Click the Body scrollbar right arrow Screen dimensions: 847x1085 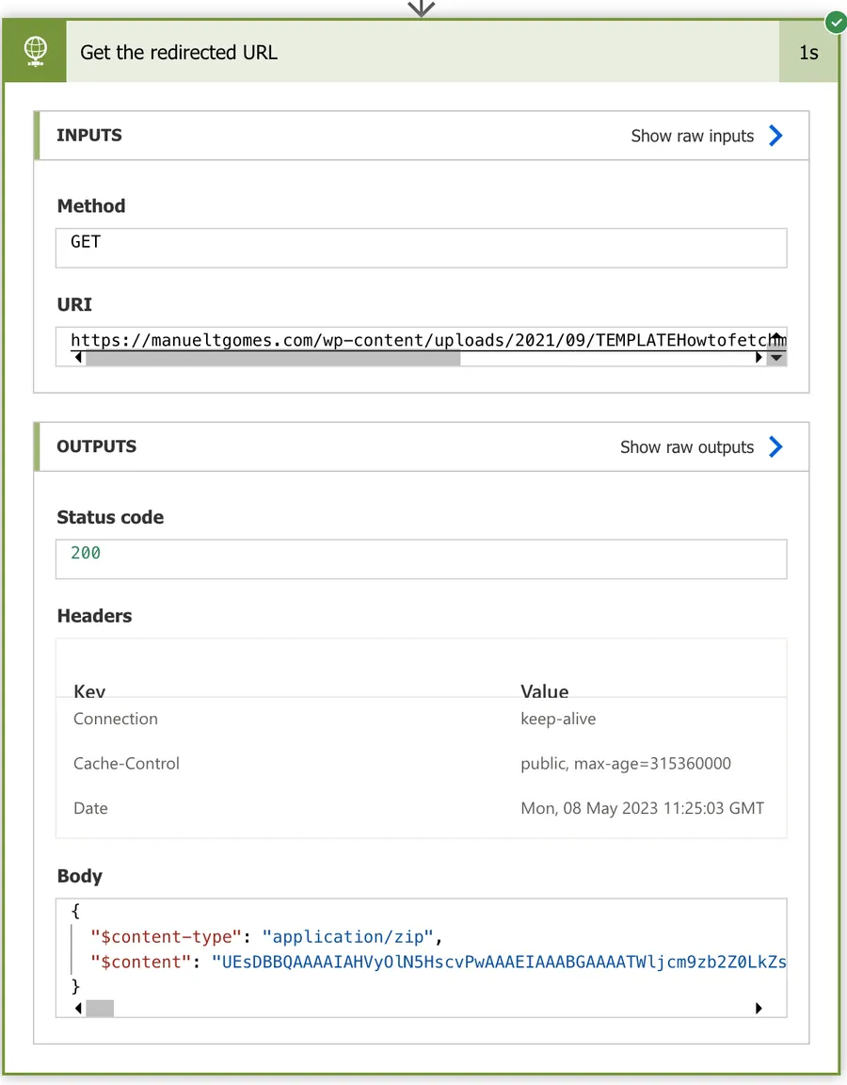(x=759, y=1009)
